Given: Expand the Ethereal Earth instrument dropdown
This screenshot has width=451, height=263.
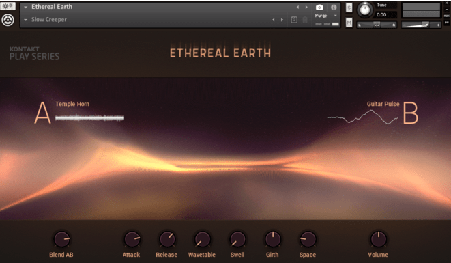Looking at the screenshot, I should coord(26,7).
